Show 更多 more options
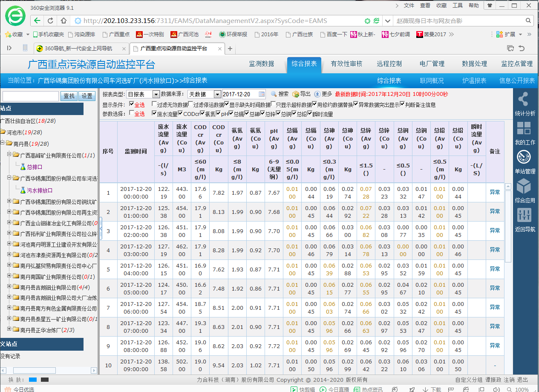This screenshot has height=392, width=539. [323, 94]
